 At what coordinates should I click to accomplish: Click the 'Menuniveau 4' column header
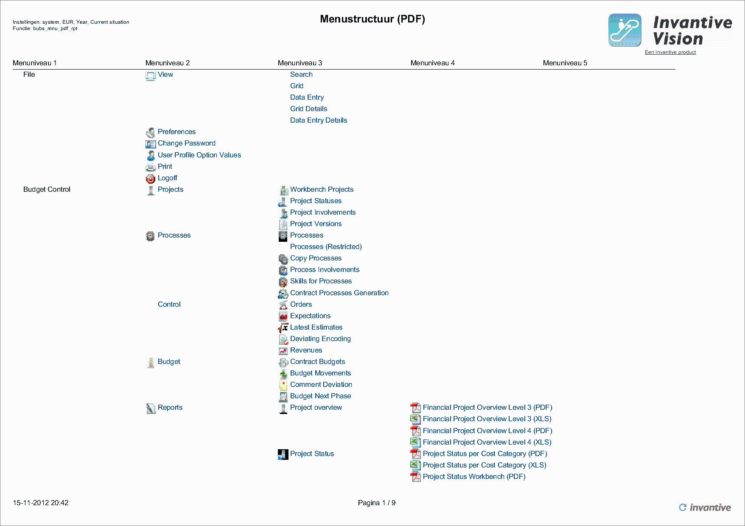point(432,63)
